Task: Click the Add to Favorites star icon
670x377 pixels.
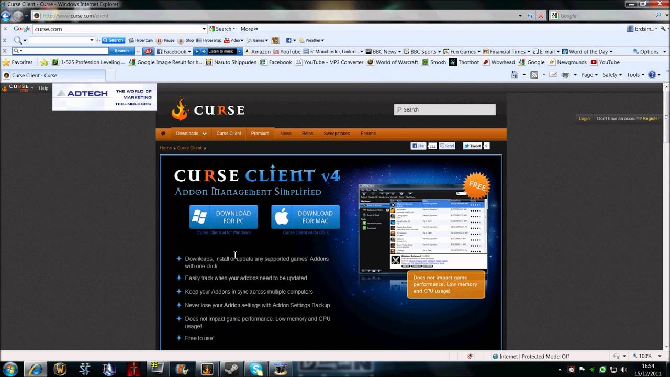Action: tap(44, 62)
